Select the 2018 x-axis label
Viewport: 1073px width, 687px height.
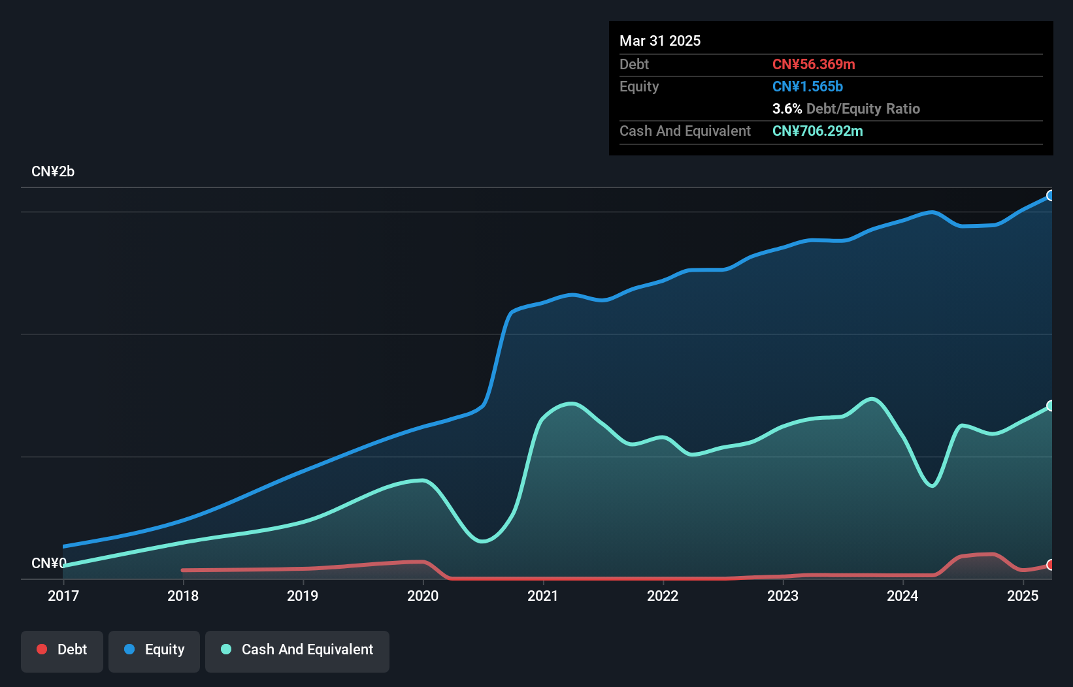[183, 596]
